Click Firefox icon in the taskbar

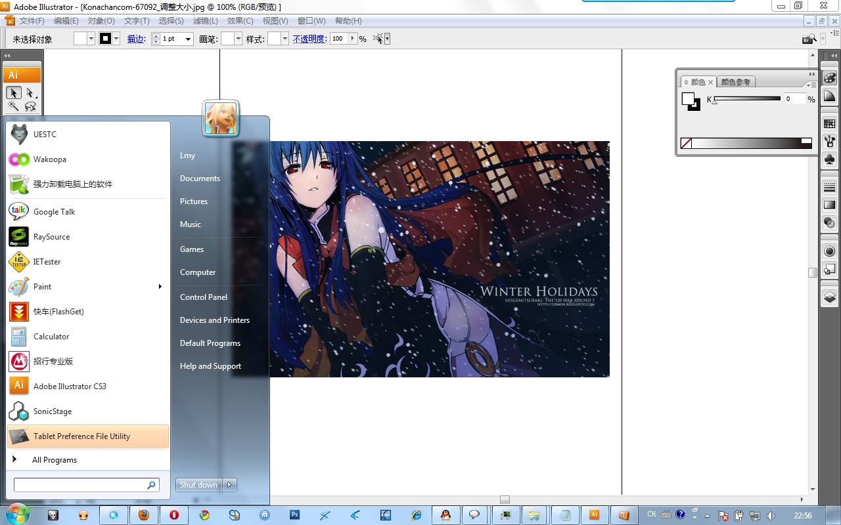[x=144, y=515]
